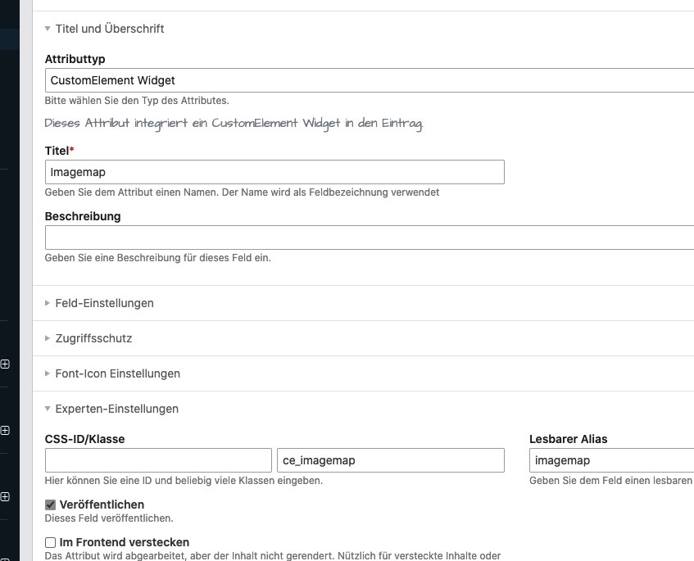Screen dimensions: 694x561
Task: Toggle the Veröffentlichen checkbox
Action: (x=50, y=505)
